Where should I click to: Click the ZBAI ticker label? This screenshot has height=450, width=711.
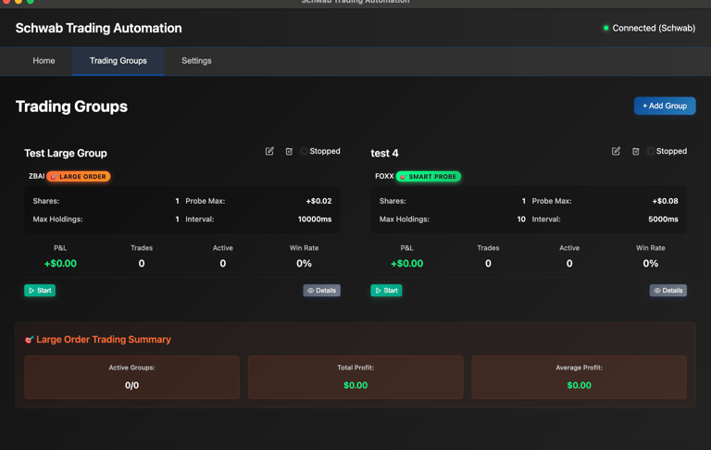(37, 176)
